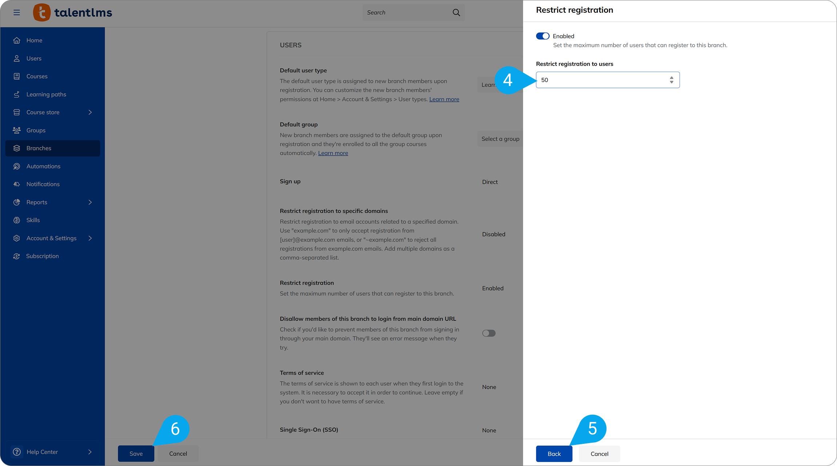
Task: Enable the disallow main domain login toggle
Action: click(x=489, y=333)
